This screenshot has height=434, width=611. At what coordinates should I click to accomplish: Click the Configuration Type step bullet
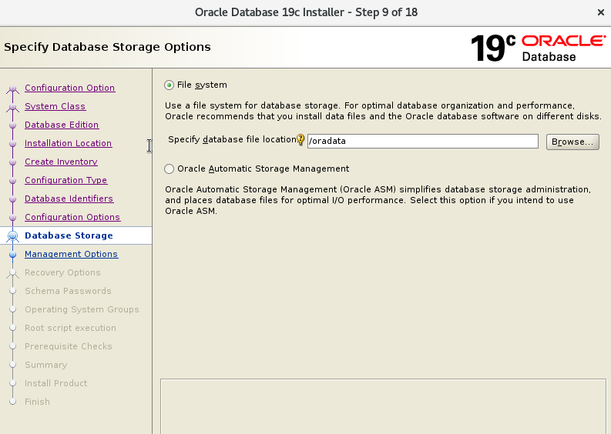tap(13, 181)
